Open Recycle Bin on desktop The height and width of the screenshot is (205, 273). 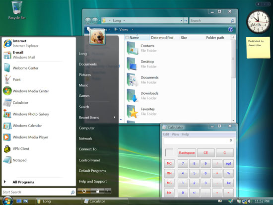click(17, 10)
